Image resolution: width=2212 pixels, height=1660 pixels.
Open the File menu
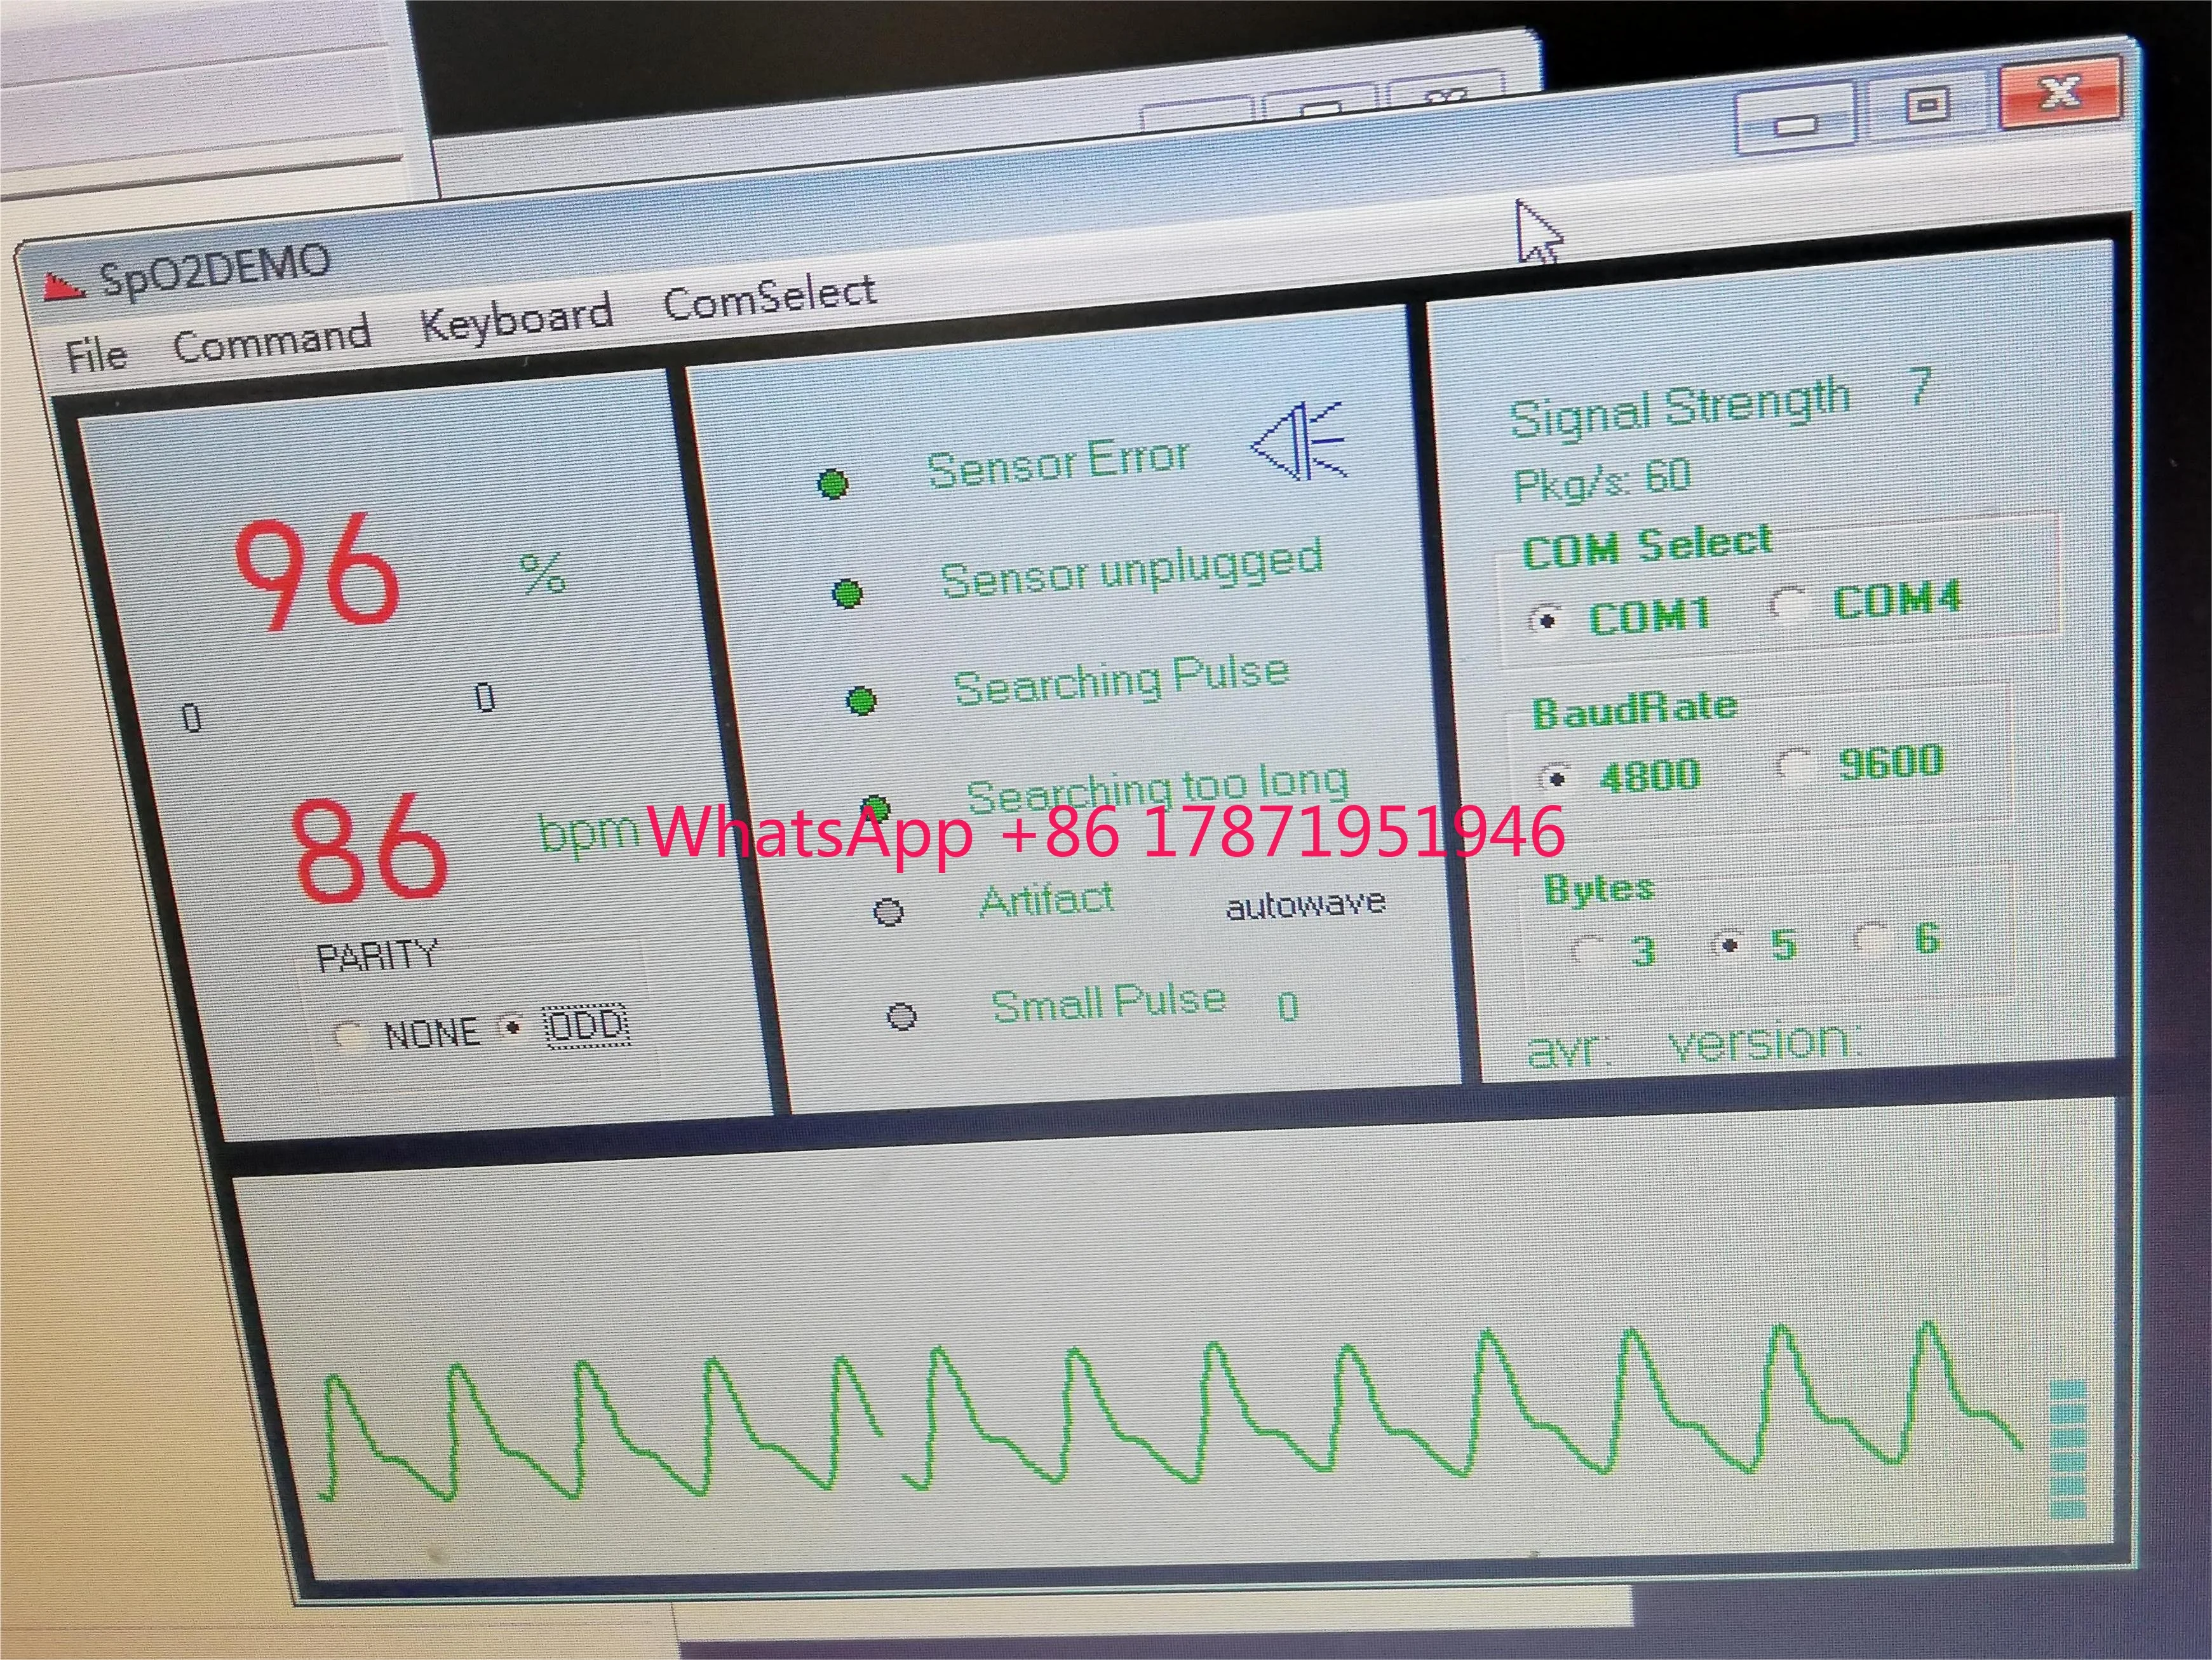[96, 355]
